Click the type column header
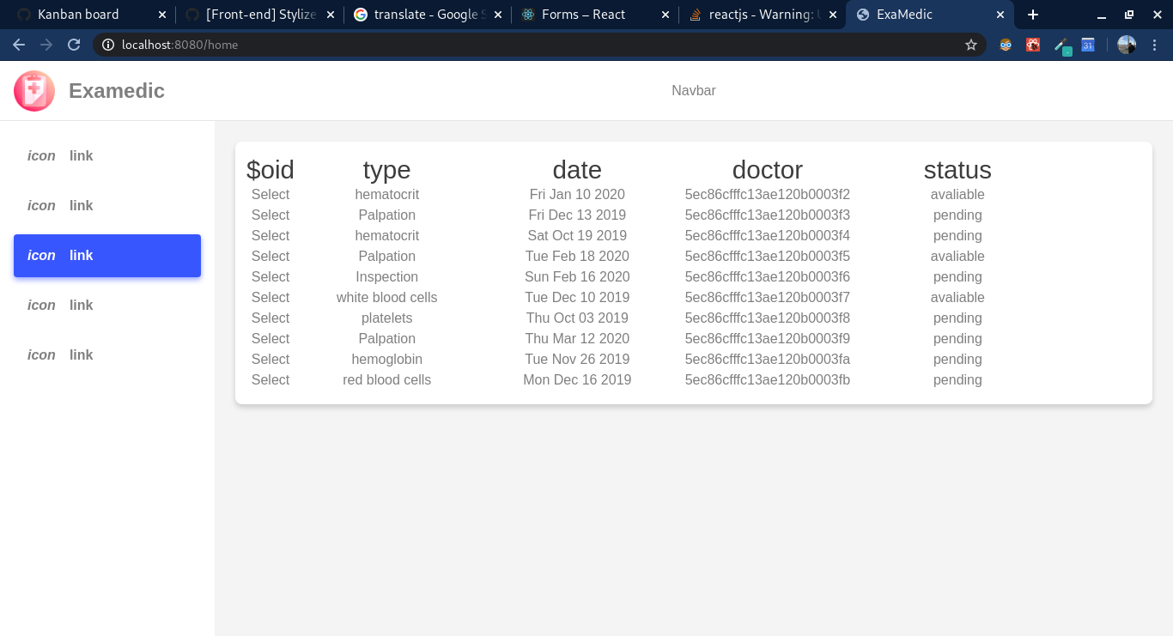The width and height of the screenshot is (1173, 636). coord(387,170)
